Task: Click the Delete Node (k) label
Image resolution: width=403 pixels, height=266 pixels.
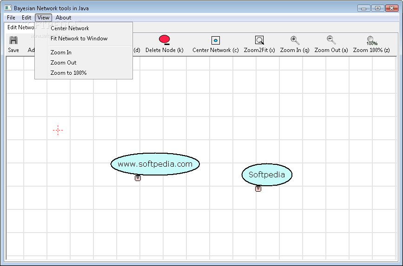Action: [x=165, y=50]
